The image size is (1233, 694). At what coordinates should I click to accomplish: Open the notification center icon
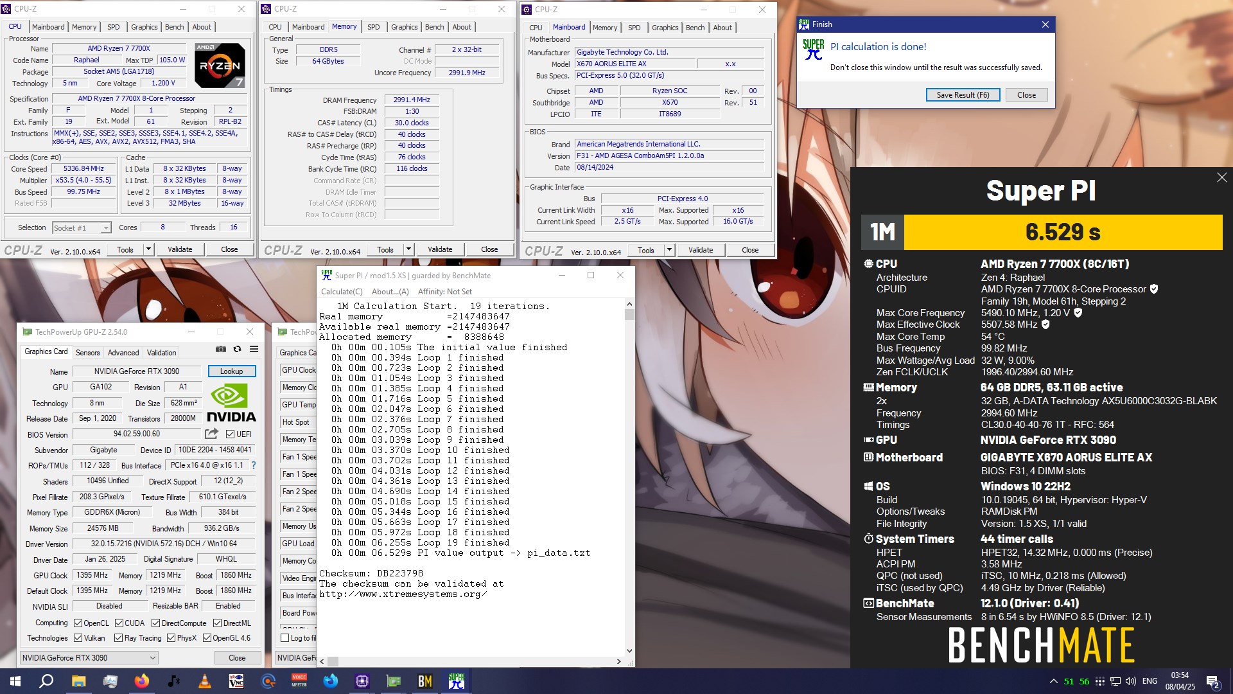pyautogui.click(x=1212, y=681)
